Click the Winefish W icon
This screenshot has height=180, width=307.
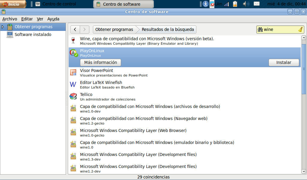coord(73,84)
